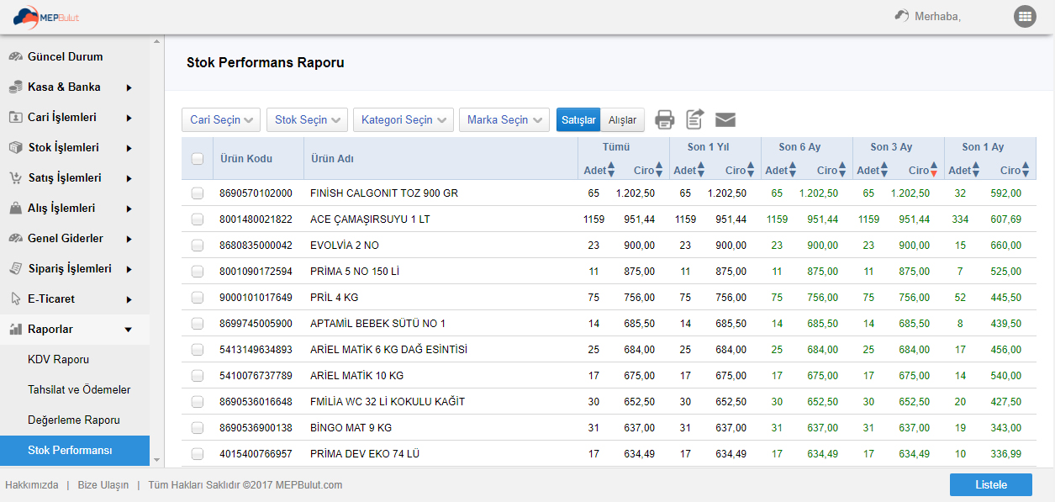Viewport: 1055px width, 502px height.
Task: Click product code 8690570102000
Action: (256, 193)
